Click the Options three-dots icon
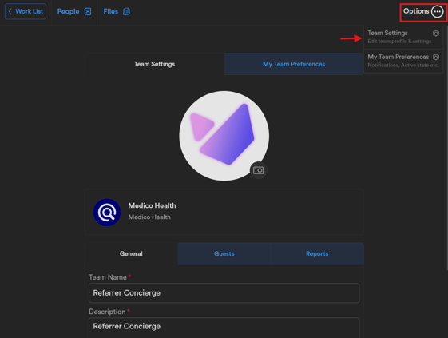Viewport: 448px width, 338px height. coord(437,11)
